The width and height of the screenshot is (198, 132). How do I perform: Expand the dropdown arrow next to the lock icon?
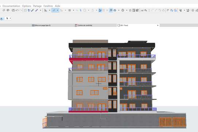coord(97,10)
